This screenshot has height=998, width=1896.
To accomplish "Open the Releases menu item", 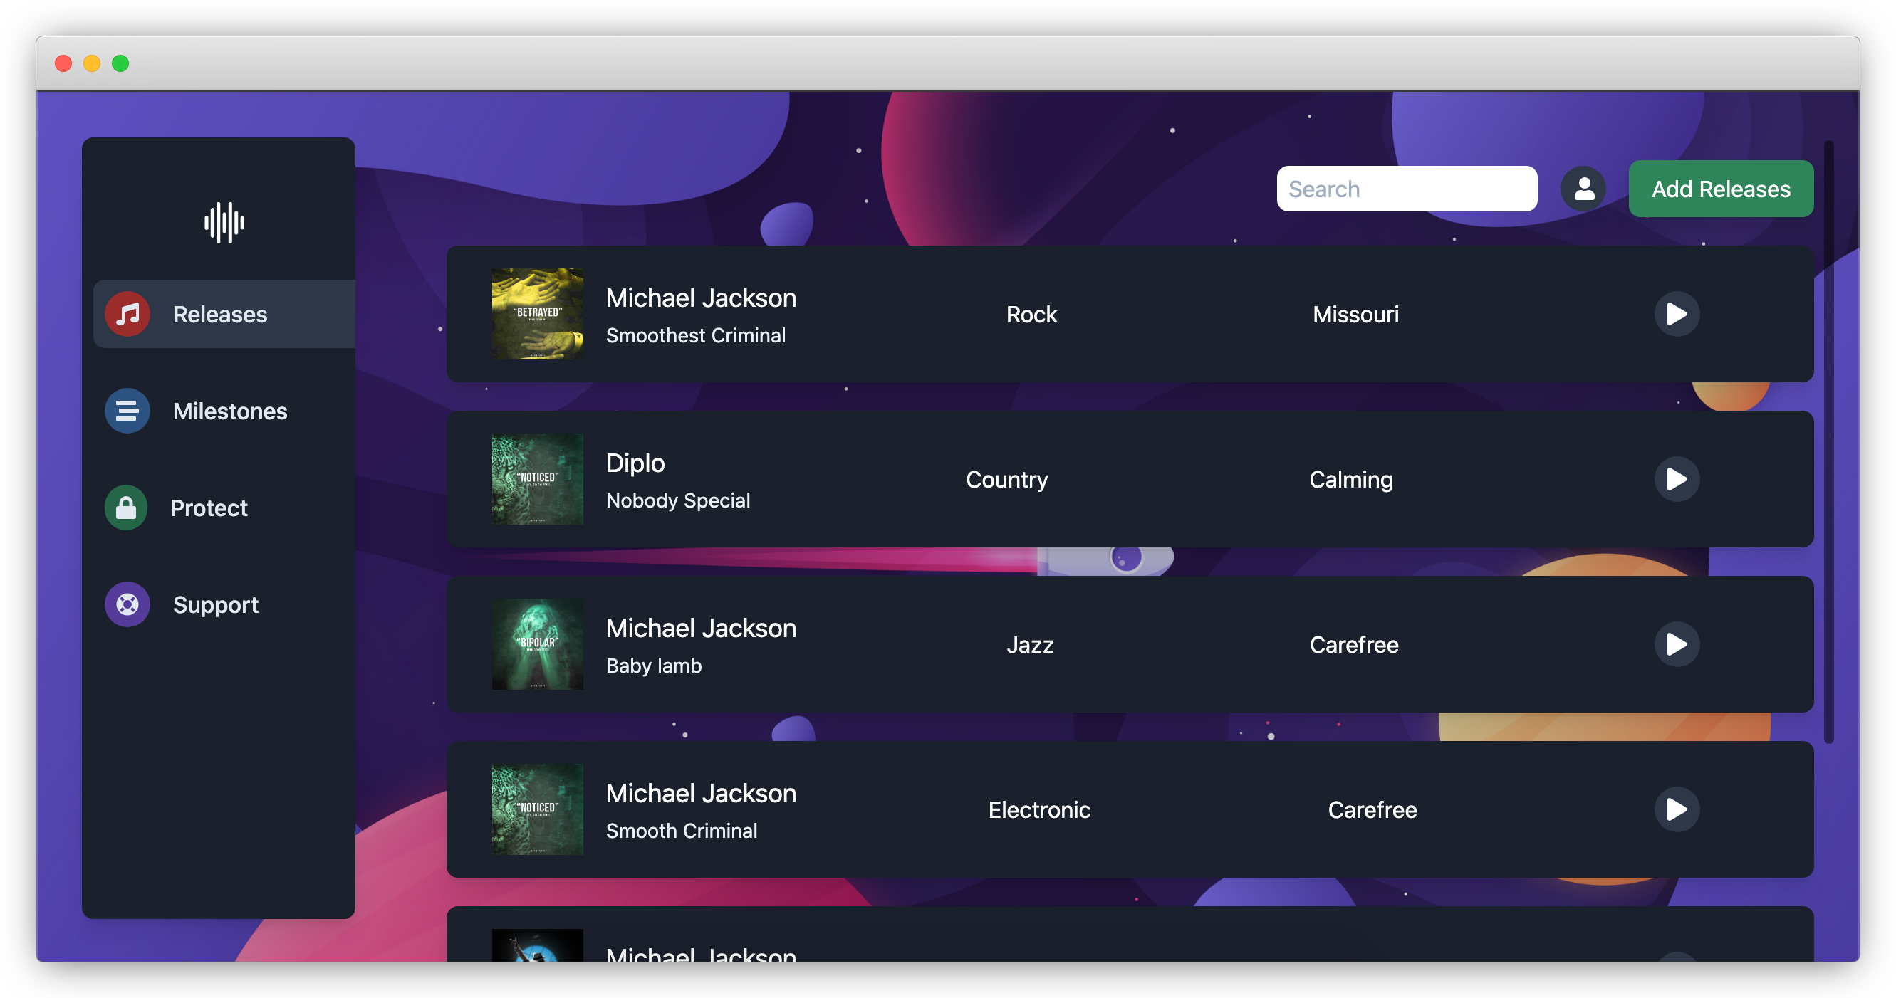I will tap(224, 314).
